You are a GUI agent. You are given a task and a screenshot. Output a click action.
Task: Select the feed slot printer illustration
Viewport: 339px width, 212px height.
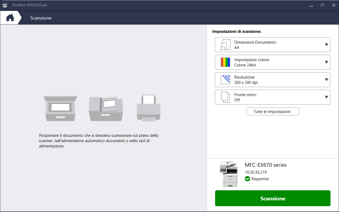148,108
